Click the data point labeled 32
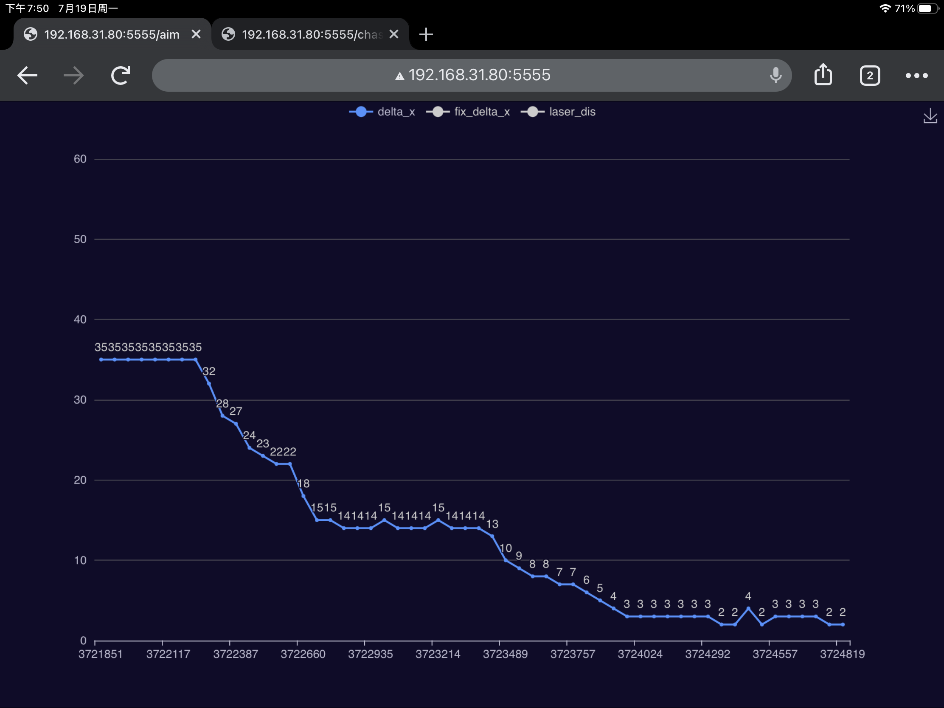The height and width of the screenshot is (708, 944). (209, 384)
